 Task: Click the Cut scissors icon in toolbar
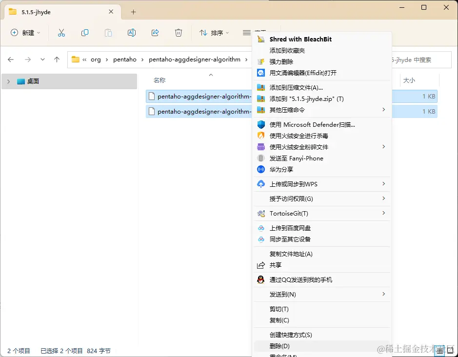coord(61,33)
